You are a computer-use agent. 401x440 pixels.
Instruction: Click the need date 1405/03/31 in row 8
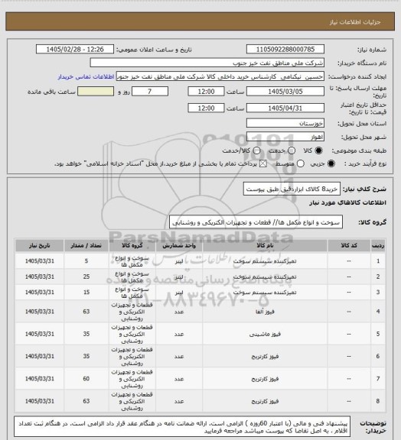pos(39,401)
